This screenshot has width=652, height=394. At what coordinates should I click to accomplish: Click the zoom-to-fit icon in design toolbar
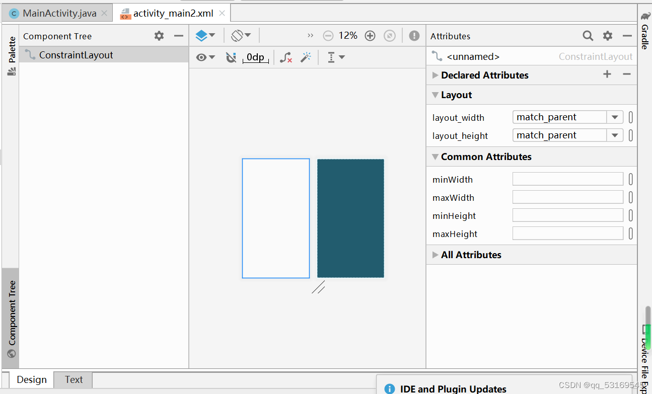(x=390, y=35)
